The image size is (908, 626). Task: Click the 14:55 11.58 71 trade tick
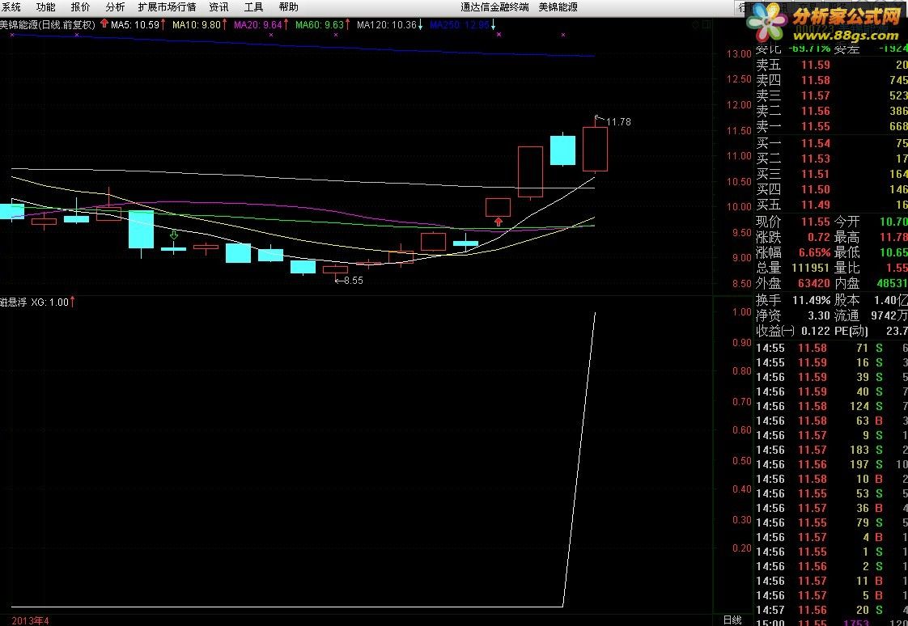[832, 348]
